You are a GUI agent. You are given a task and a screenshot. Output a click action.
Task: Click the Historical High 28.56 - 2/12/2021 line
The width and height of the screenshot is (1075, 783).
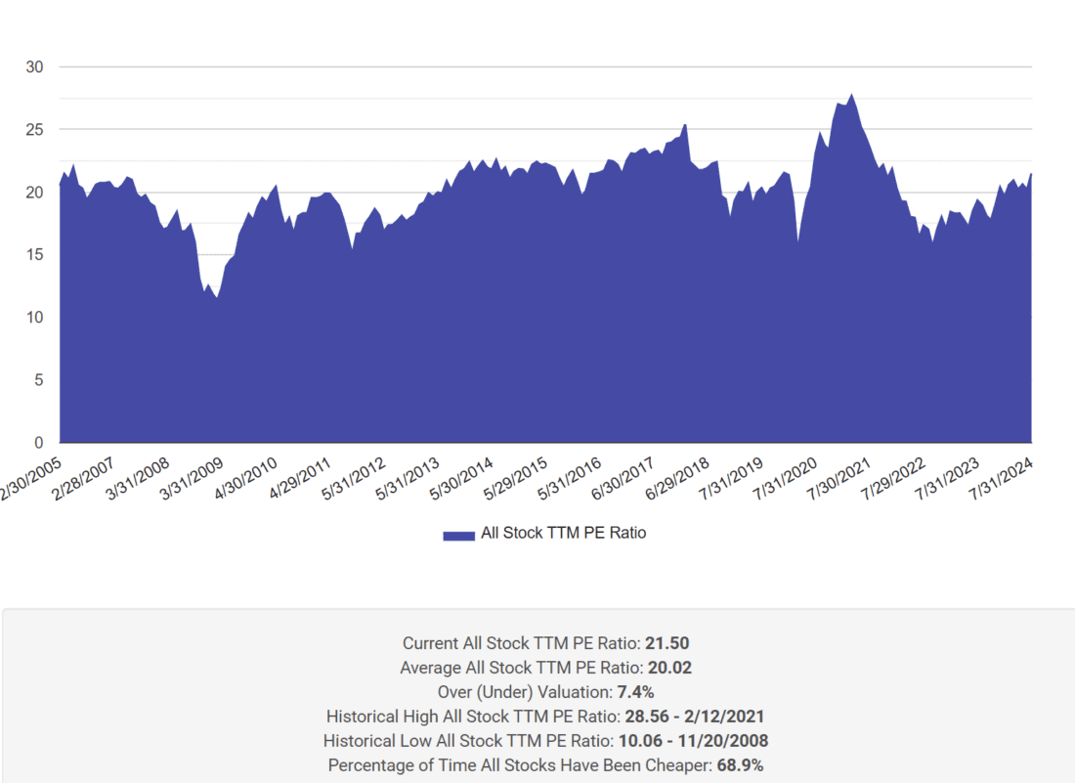[x=537, y=717]
